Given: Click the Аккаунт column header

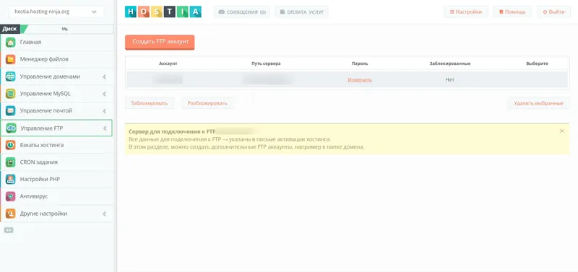Looking at the screenshot, I should click(x=168, y=63).
